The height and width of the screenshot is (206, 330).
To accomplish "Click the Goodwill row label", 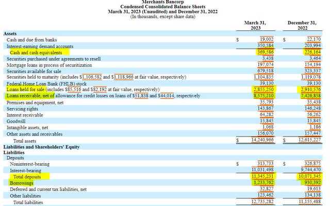I will coord(16,122).
